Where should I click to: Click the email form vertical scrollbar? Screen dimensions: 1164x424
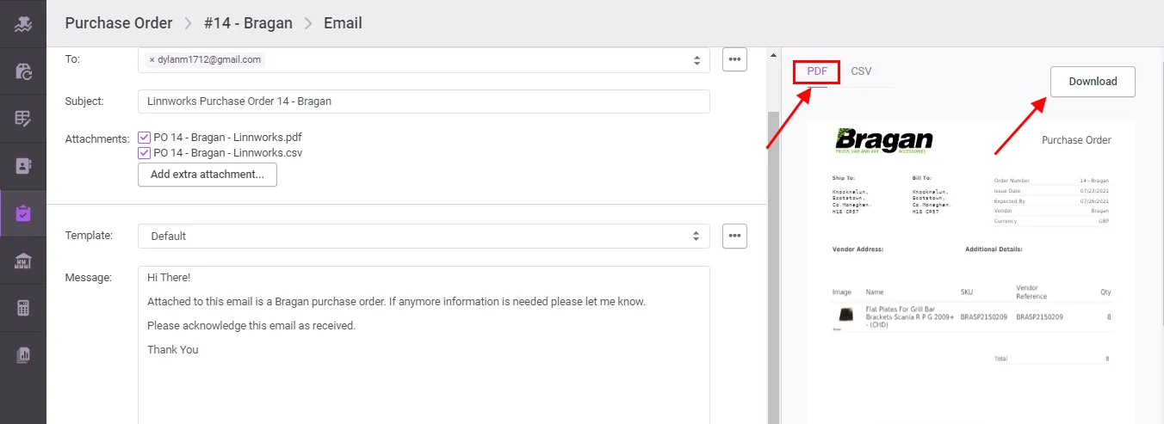[x=773, y=267]
